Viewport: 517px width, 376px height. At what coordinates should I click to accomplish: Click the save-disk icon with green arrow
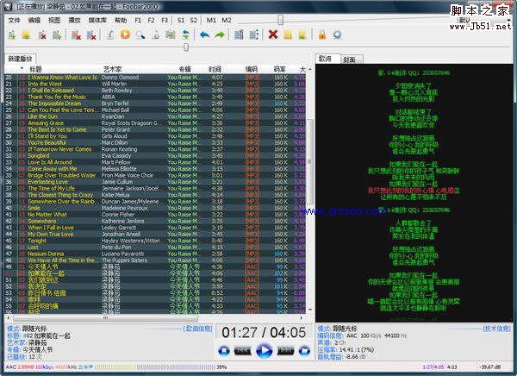pyautogui.click(x=171, y=34)
